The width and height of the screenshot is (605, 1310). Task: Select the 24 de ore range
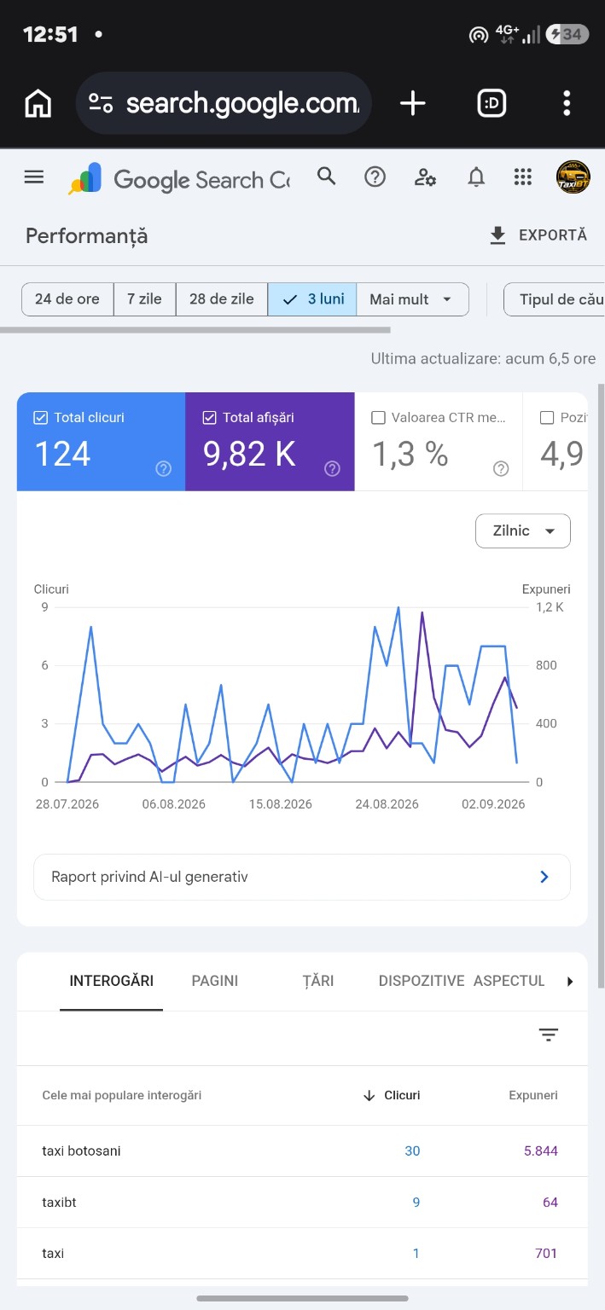(x=67, y=299)
